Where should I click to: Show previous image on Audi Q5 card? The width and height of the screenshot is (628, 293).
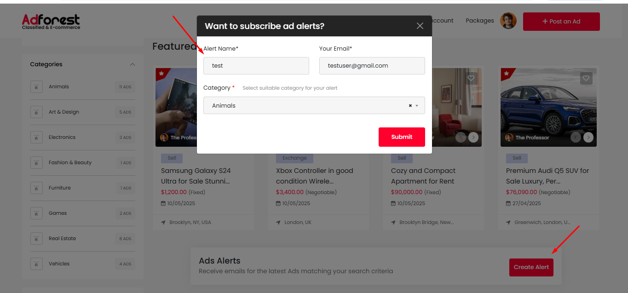click(576, 138)
